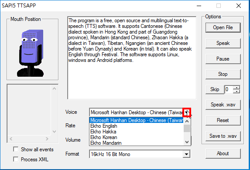Click the events list scroll-up arrow
This screenshot has height=170, width=250.
click(54, 88)
